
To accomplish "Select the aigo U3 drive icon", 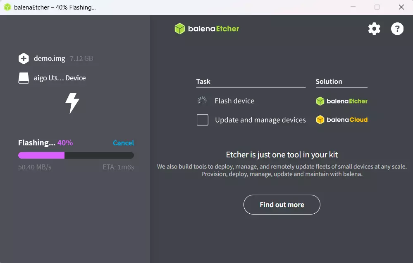I will click(x=24, y=78).
